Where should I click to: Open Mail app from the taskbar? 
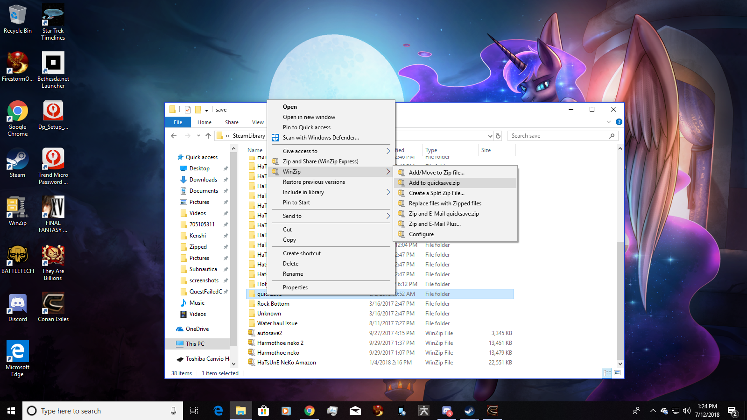[x=355, y=411]
